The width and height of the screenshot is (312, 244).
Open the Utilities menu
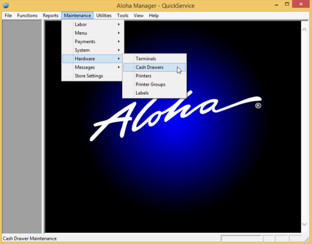point(104,16)
